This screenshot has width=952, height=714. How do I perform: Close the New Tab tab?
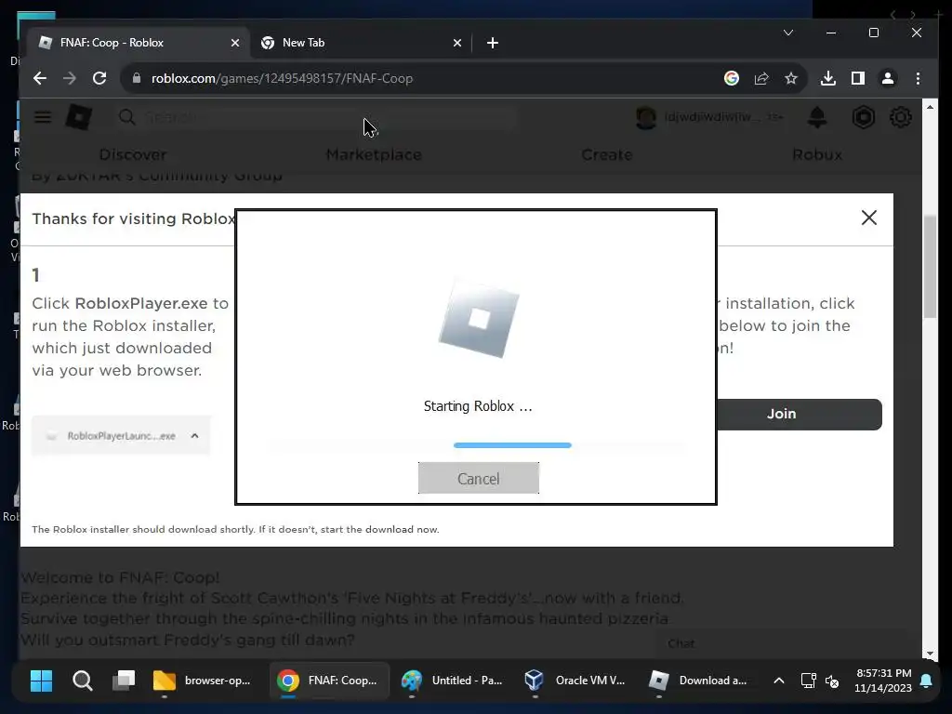point(457,43)
